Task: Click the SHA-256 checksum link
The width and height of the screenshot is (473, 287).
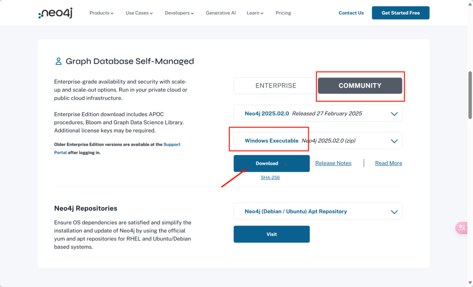Action: (270, 178)
